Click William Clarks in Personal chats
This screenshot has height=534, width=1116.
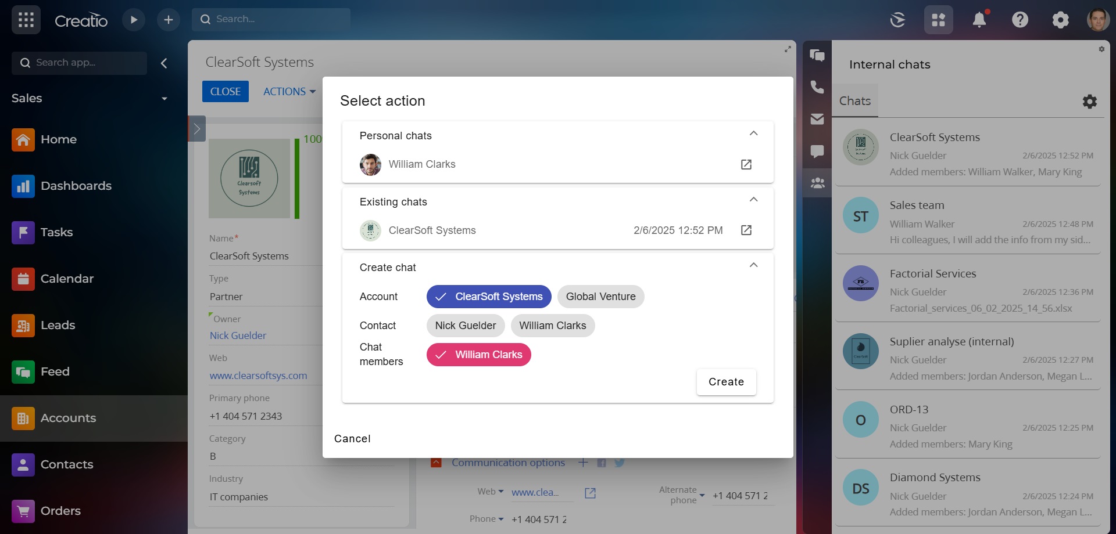422,165
